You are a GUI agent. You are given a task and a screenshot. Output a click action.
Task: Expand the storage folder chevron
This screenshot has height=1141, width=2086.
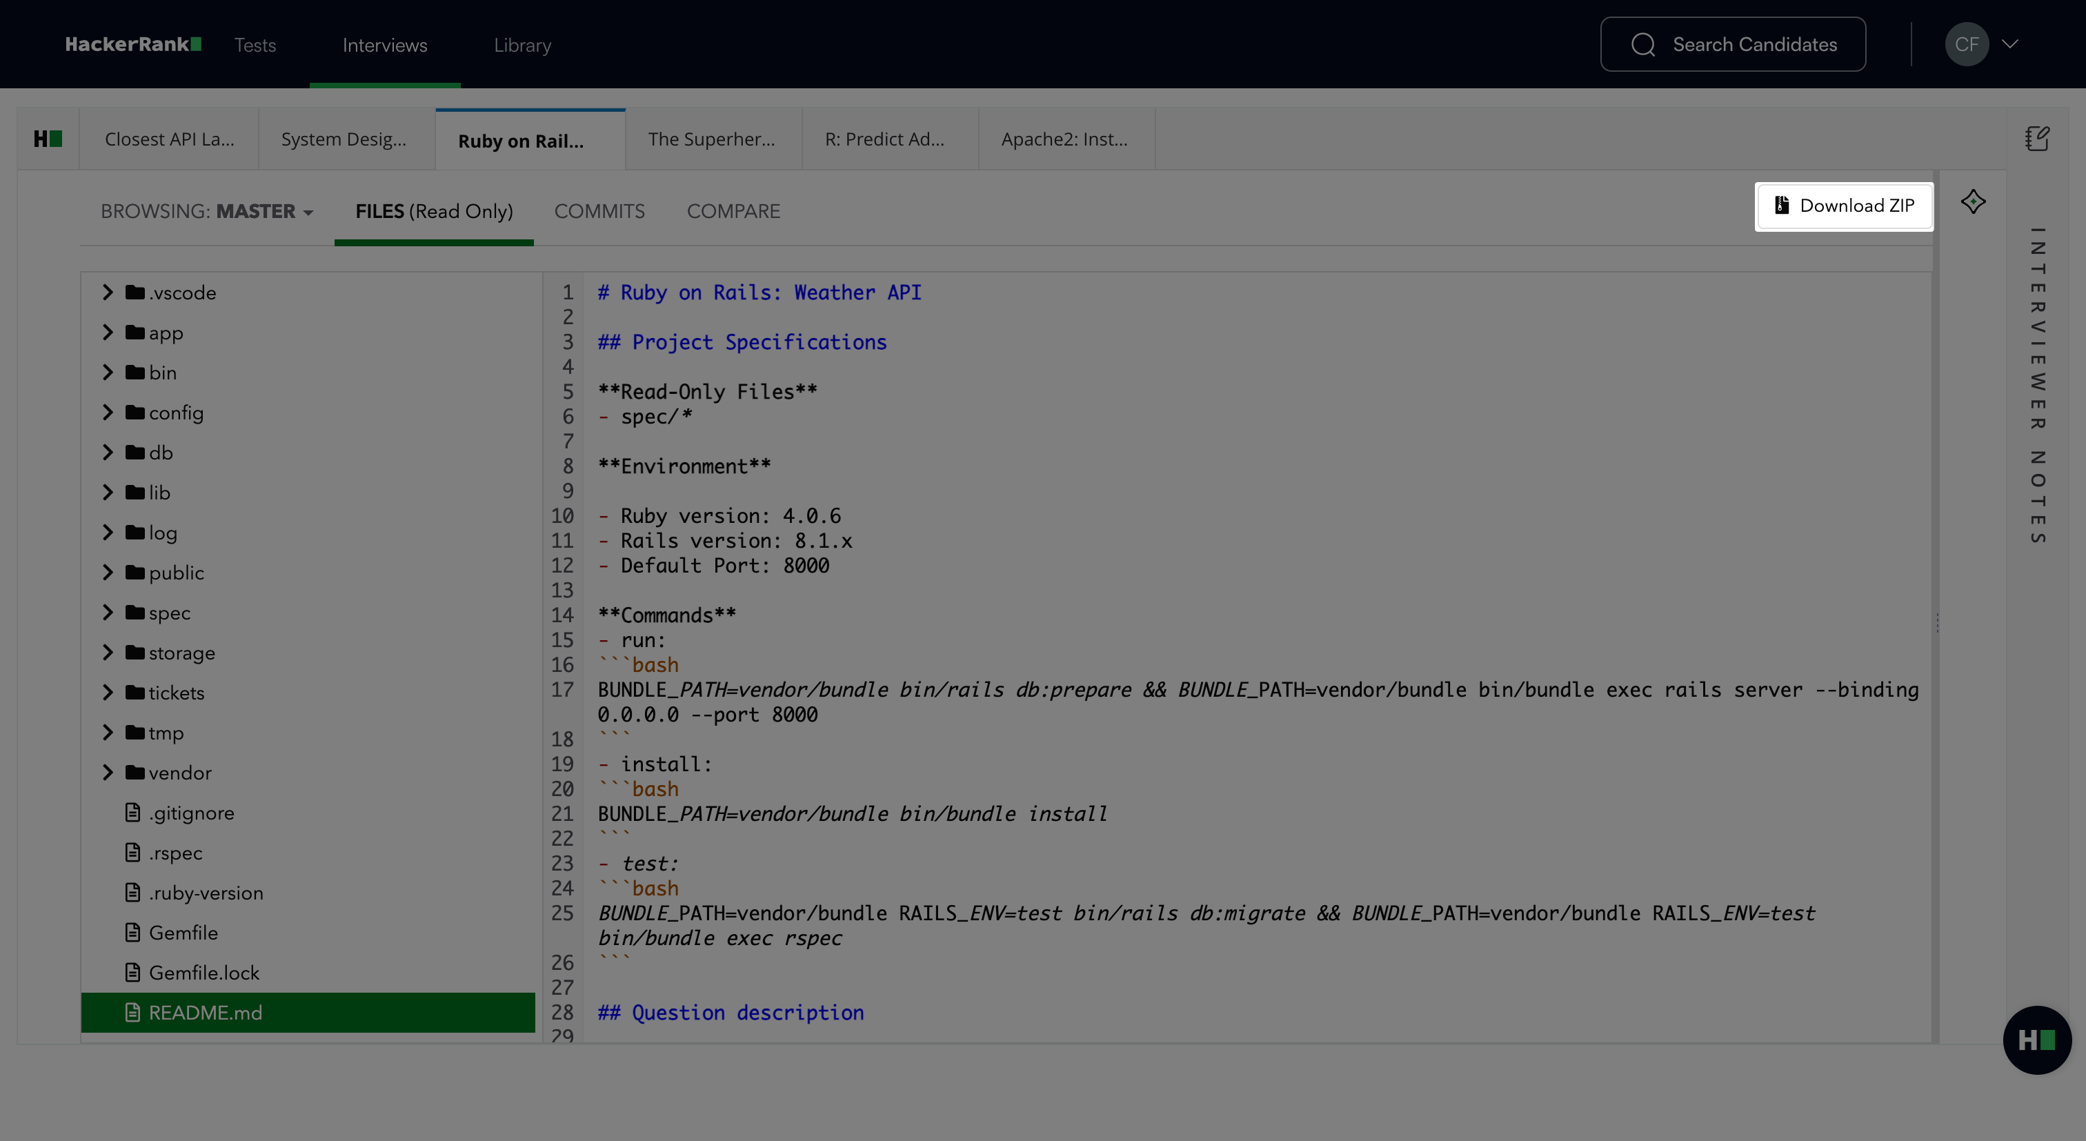click(108, 653)
